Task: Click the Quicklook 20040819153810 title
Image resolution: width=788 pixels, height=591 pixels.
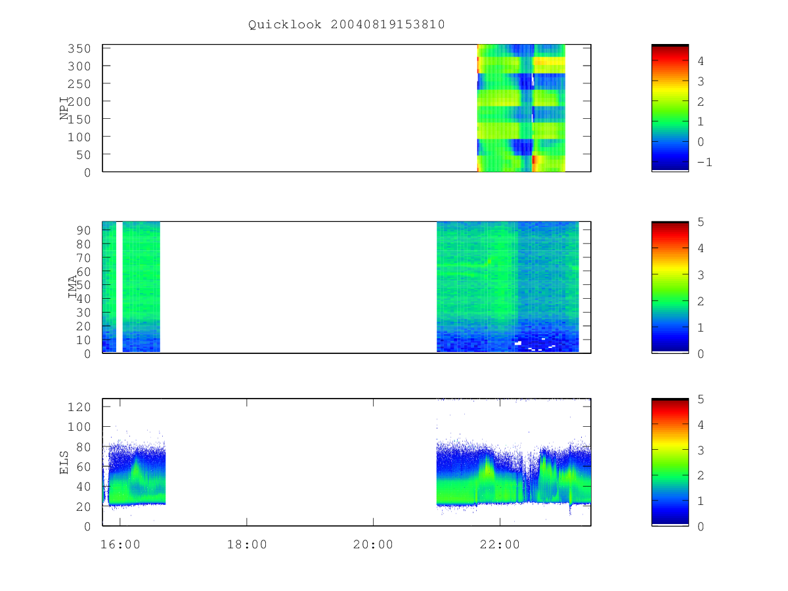Action: (347, 25)
